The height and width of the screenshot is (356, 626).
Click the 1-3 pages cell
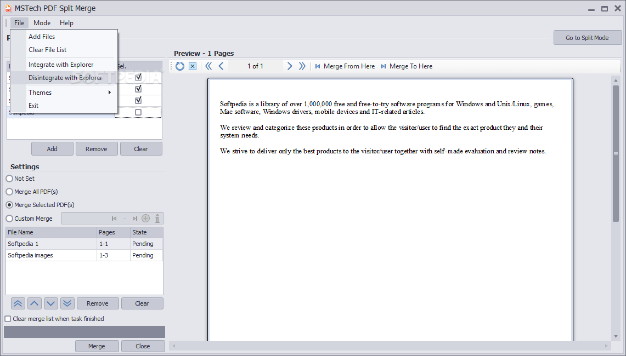click(x=114, y=256)
